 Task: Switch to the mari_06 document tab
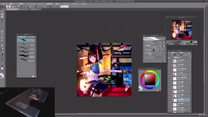(x=25, y=9)
